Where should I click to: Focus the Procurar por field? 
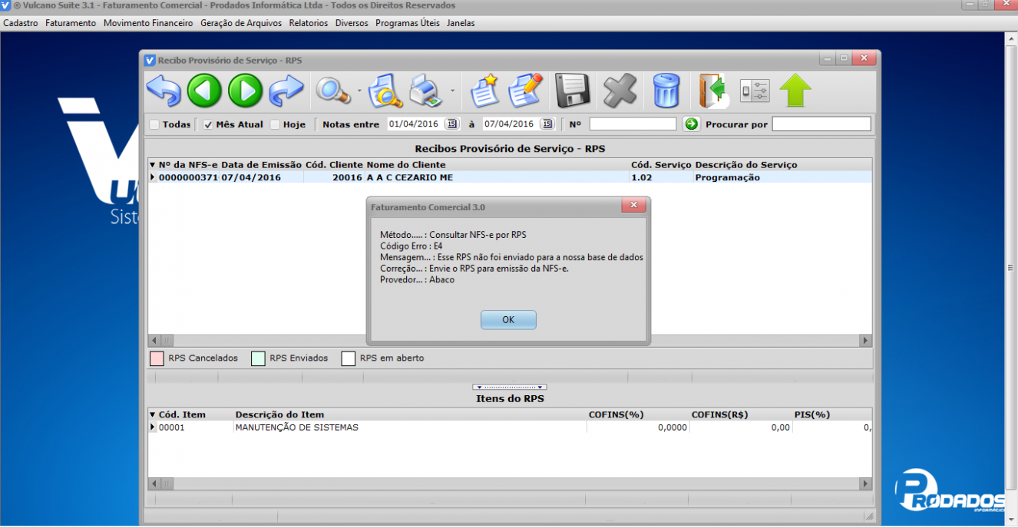[821, 124]
